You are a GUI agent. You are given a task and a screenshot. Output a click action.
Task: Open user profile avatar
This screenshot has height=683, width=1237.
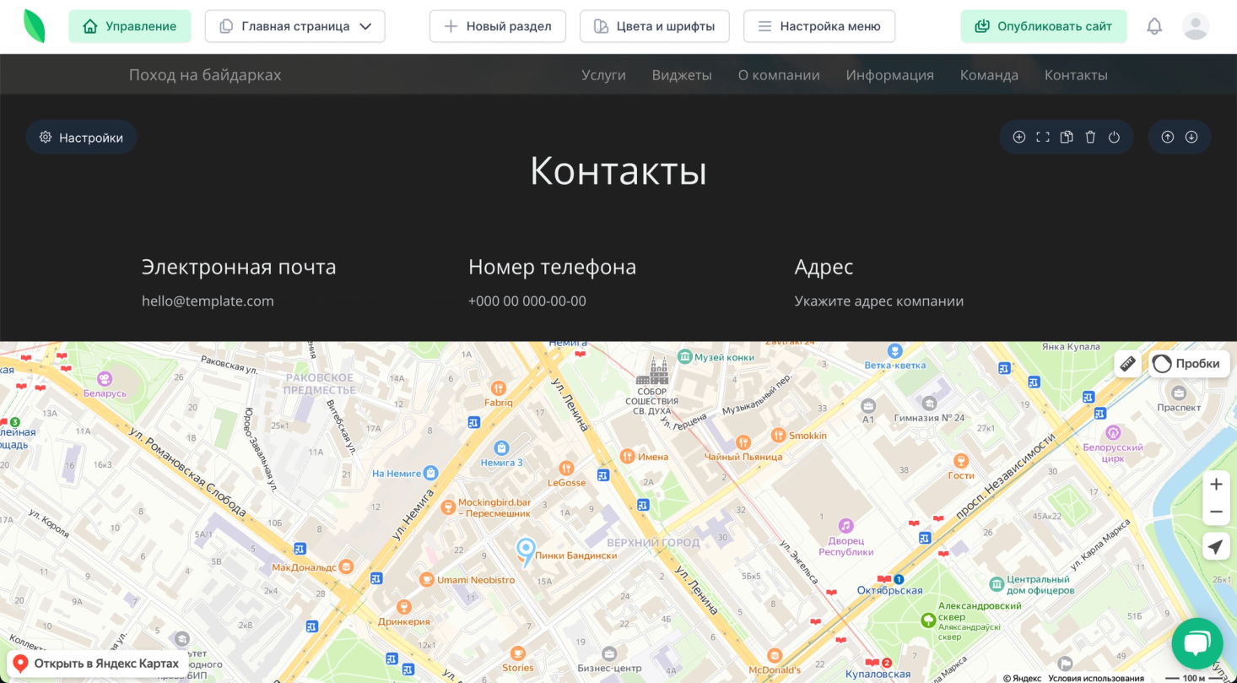coord(1196,26)
